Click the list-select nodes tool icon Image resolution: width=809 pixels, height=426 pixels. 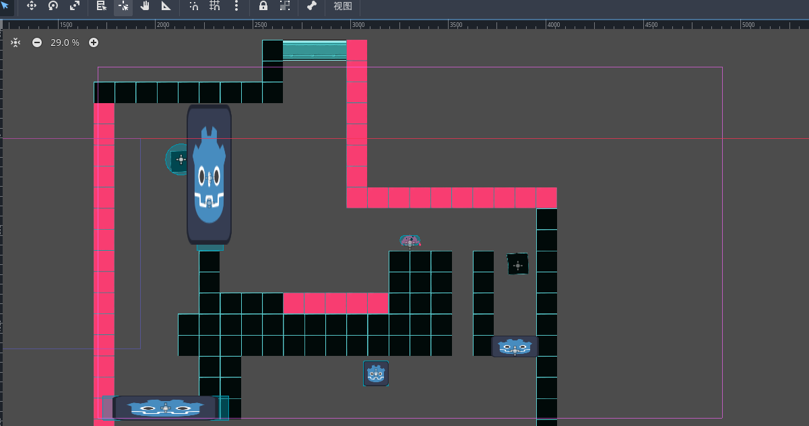(x=102, y=6)
